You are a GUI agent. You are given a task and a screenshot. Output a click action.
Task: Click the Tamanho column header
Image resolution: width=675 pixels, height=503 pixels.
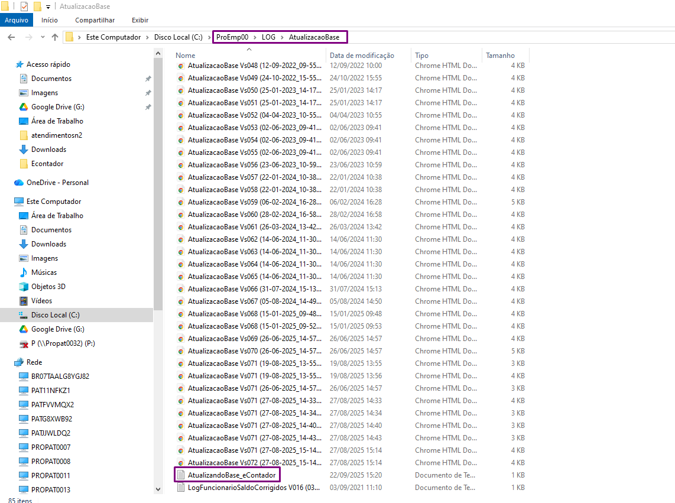click(x=500, y=56)
